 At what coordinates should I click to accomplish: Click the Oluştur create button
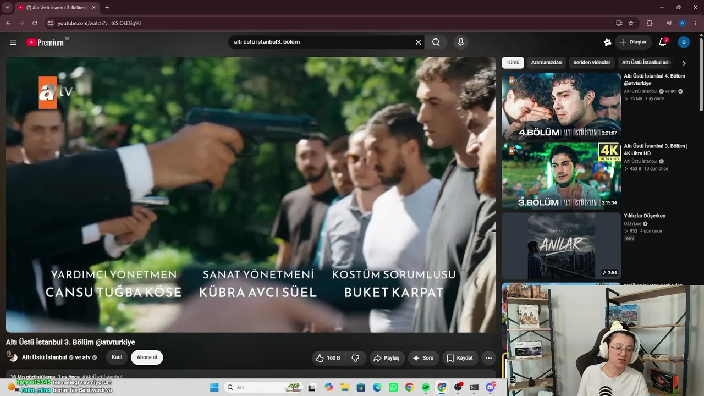click(x=633, y=42)
